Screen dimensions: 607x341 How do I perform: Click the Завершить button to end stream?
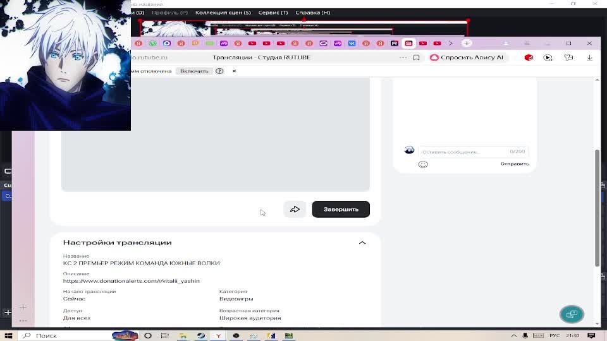tap(341, 209)
